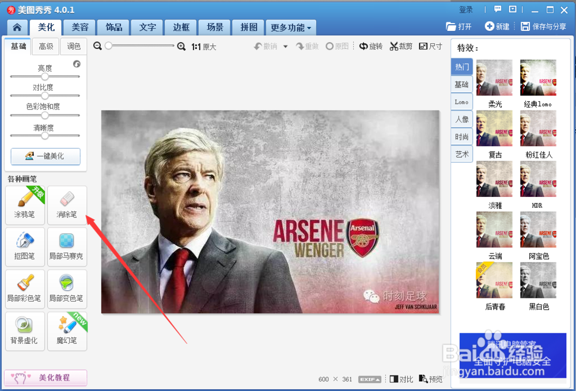
Task: Open a file with 打开
Action: [458, 26]
